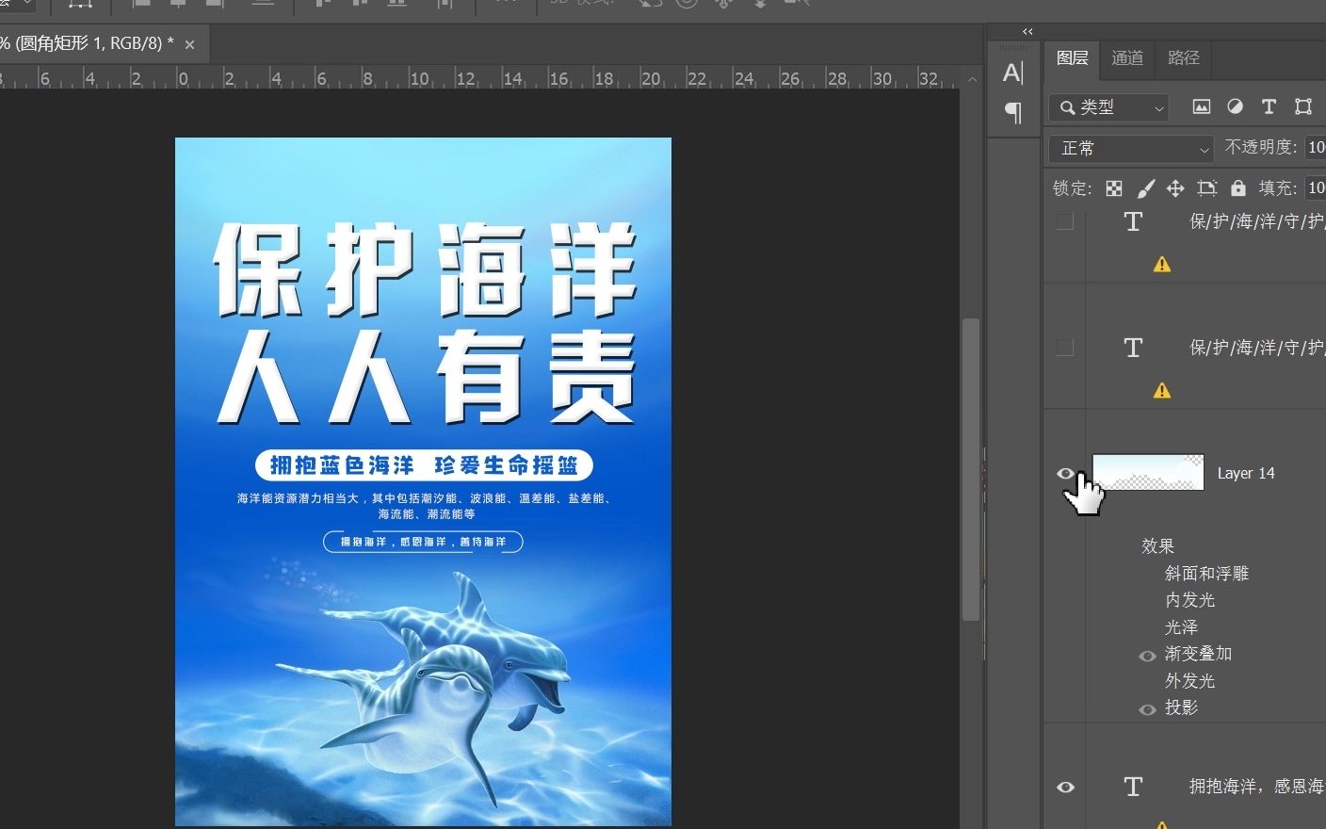Image resolution: width=1326 pixels, height=829 pixels.
Task: Filter layers by text layer type
Action: (1269, 106)
